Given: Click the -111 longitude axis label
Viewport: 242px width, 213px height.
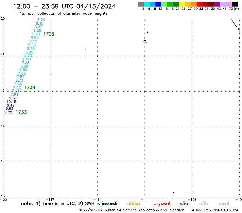Looking at the screenshot, I should coord(145,200).
